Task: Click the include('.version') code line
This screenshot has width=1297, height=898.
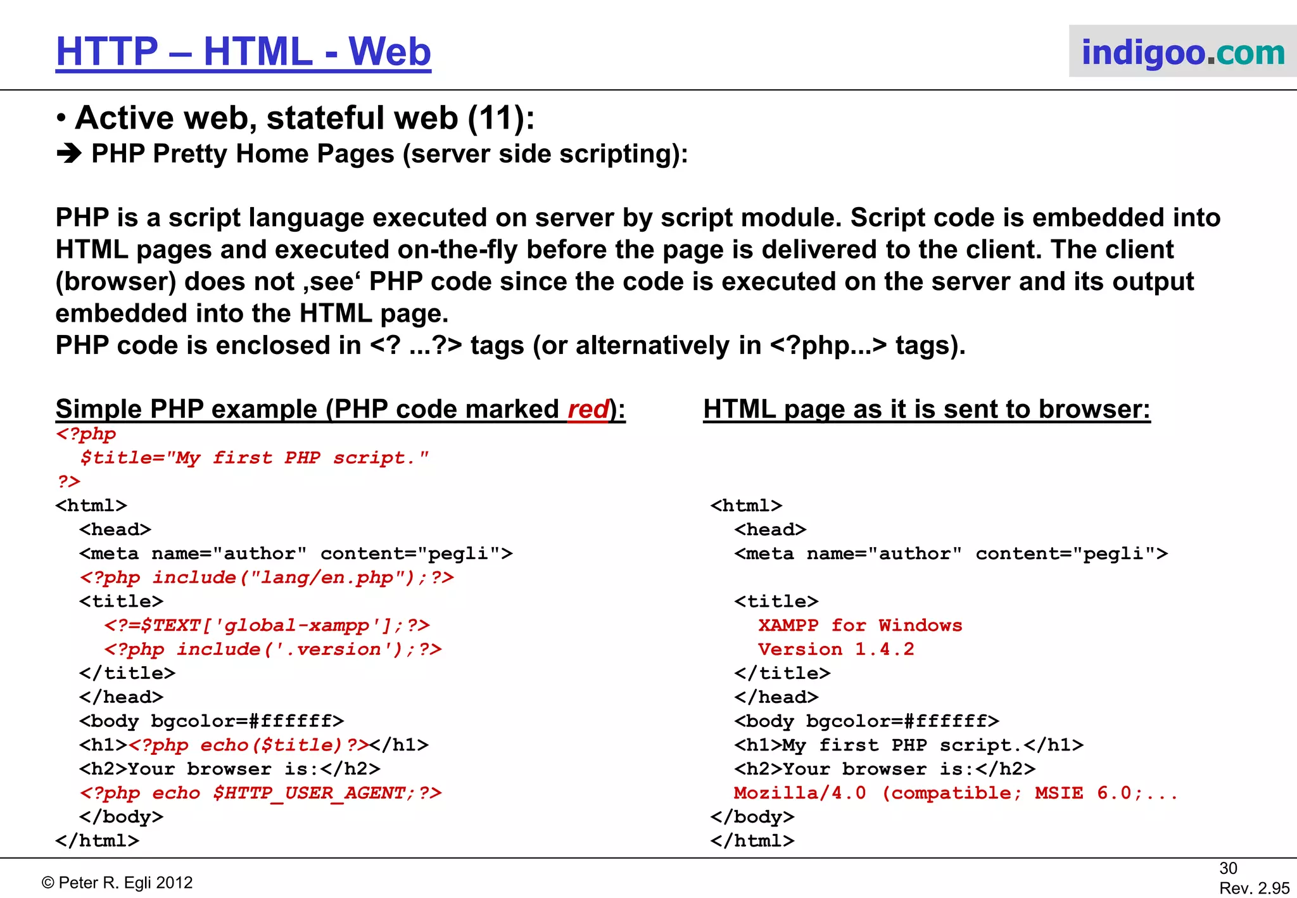Action: pos(273,650)
